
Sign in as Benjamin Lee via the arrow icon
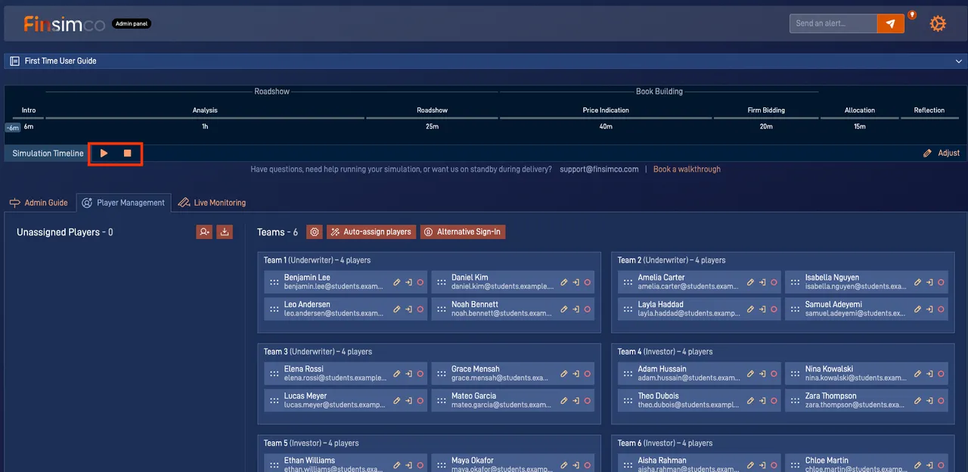coord(408,282)
